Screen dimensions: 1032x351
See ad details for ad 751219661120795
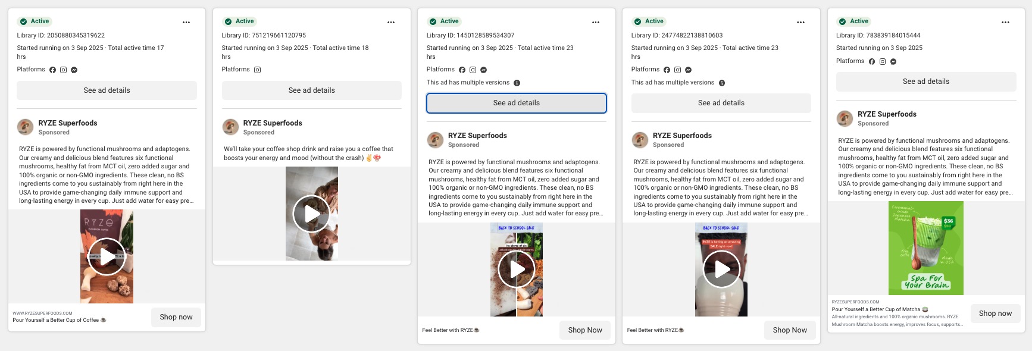311,90
